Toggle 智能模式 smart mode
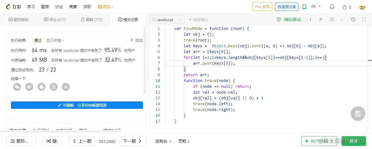This screenshot has height=149, width=372. pos(198,20)
